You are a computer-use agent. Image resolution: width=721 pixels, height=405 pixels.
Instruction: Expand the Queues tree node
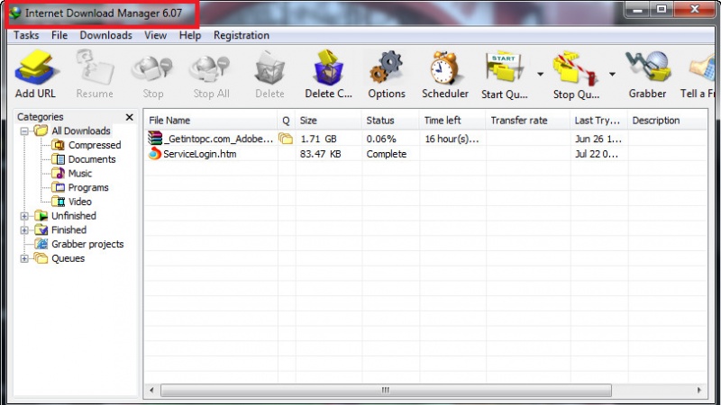tap(24, 258)
